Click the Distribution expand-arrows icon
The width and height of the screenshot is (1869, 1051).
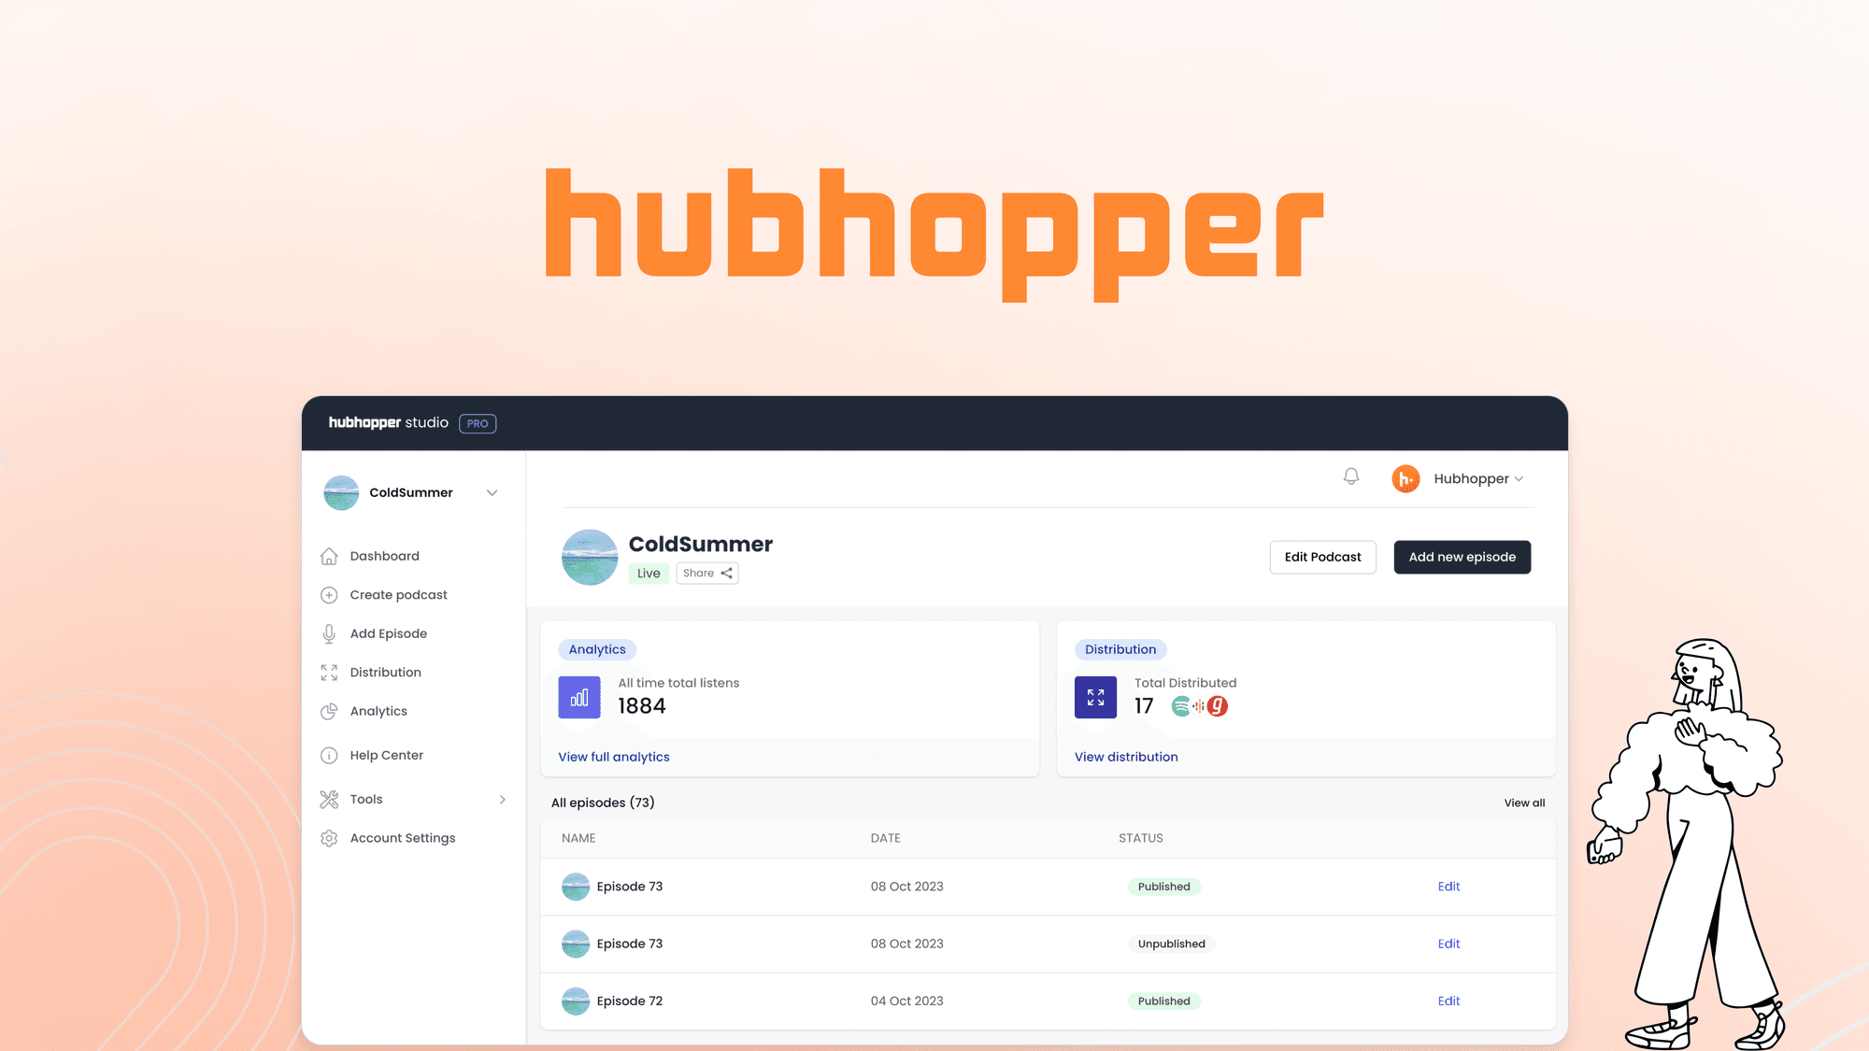(x=1094, y=697)
